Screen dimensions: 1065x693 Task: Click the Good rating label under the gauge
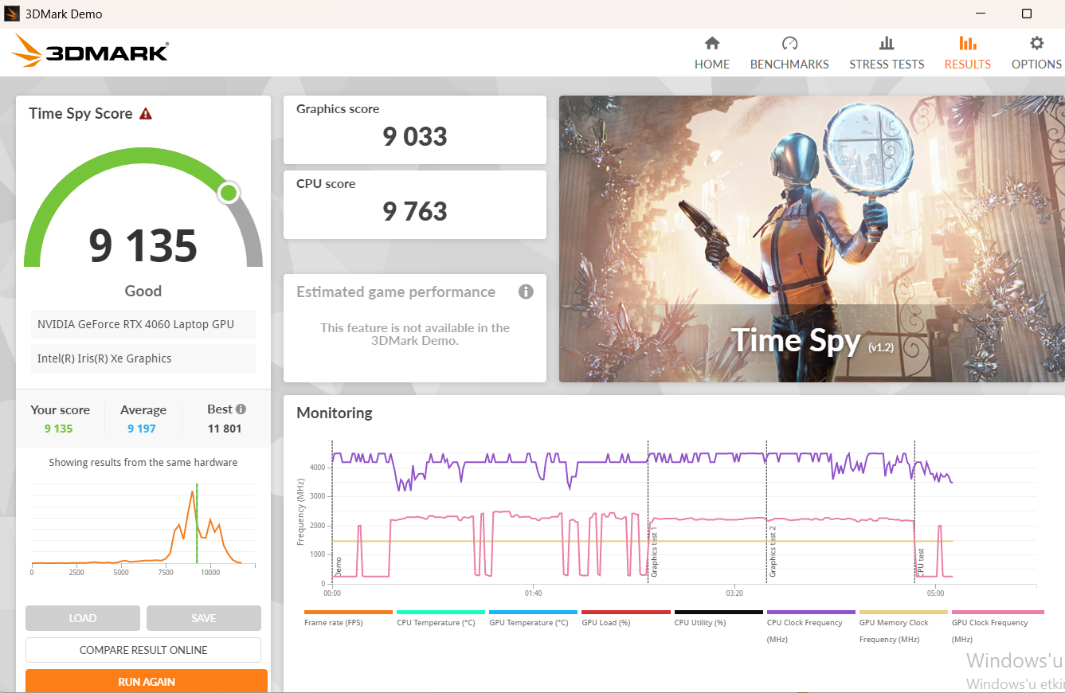click(x=143, y=291)
